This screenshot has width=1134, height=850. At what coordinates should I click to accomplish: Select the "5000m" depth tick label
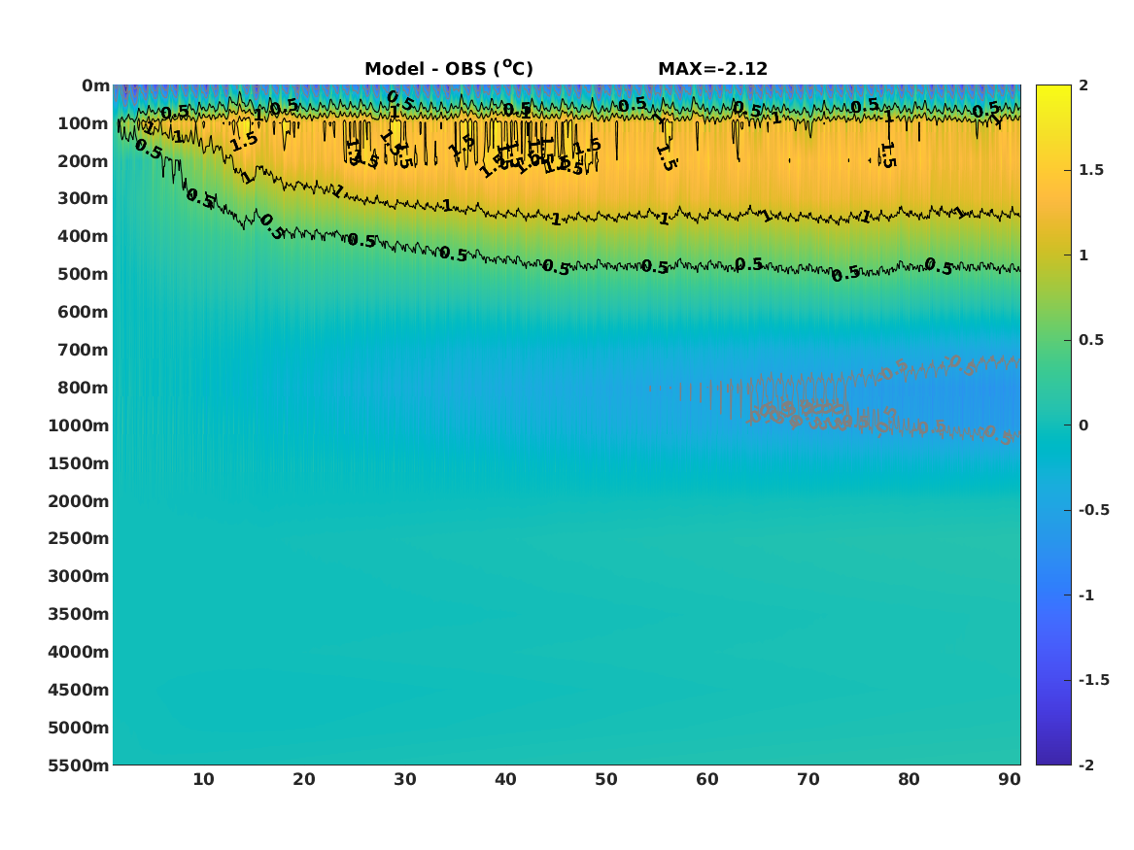(79, 728)
